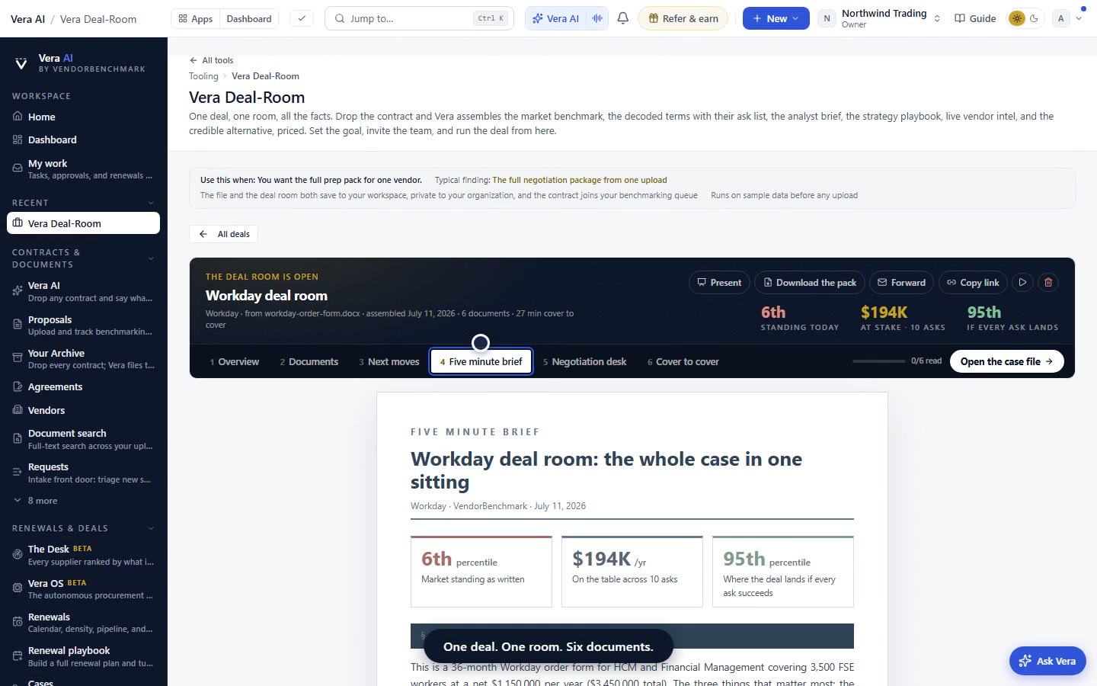Open the account avatar menu
The image size is (1097, 686).
[1067, 18]
